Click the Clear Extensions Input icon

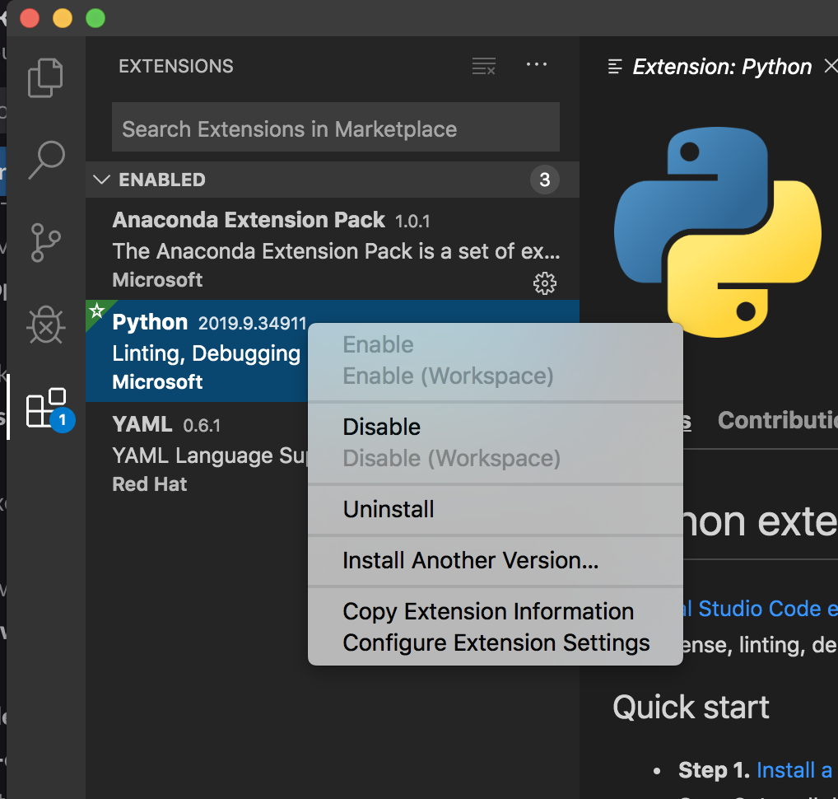(484, 67)
